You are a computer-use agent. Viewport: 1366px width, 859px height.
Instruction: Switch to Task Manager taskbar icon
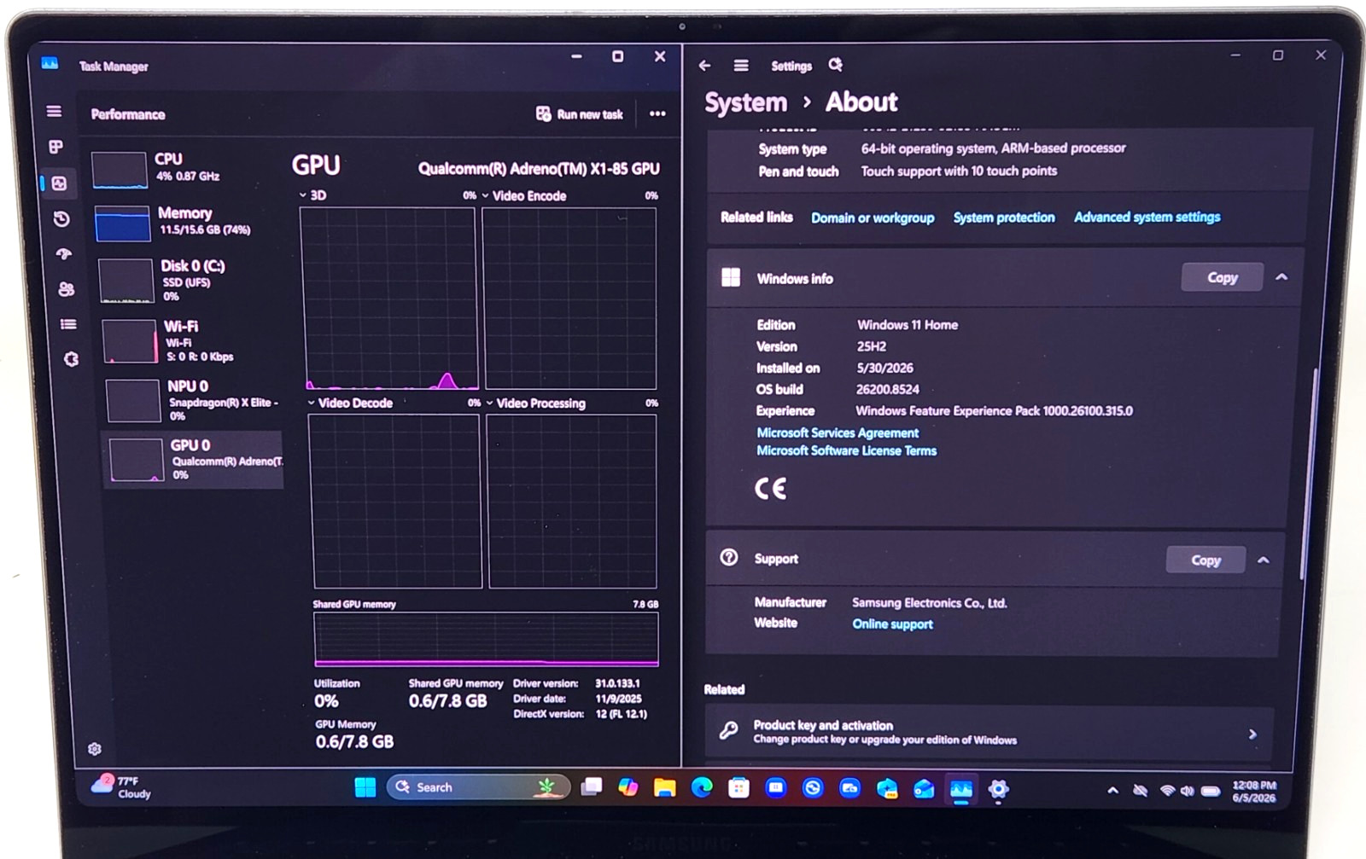click(x=961, y=790)
